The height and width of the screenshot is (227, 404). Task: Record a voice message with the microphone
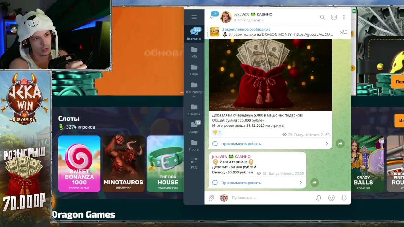(344, 198)
